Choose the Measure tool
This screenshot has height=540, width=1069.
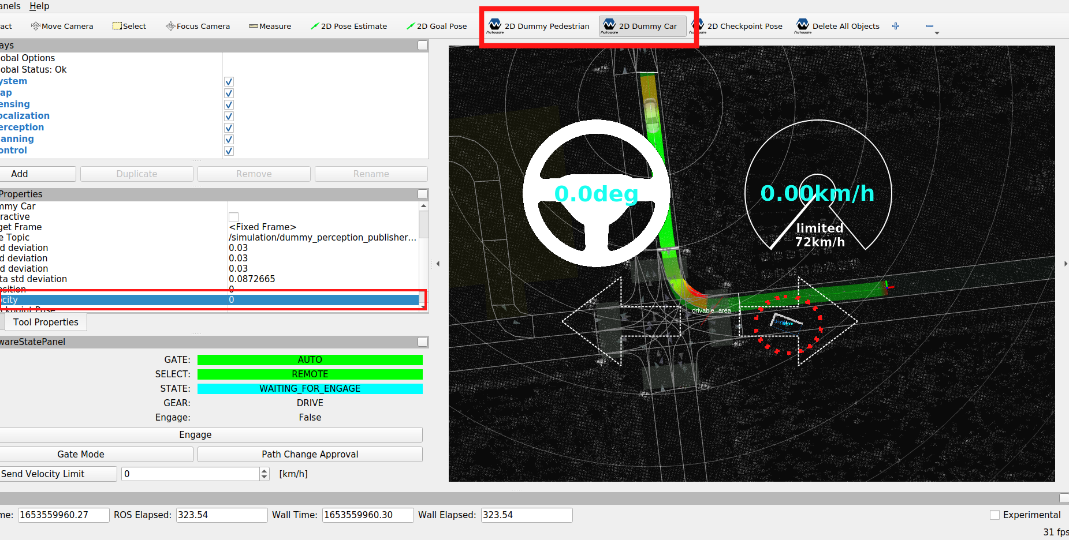click(270, 26)
